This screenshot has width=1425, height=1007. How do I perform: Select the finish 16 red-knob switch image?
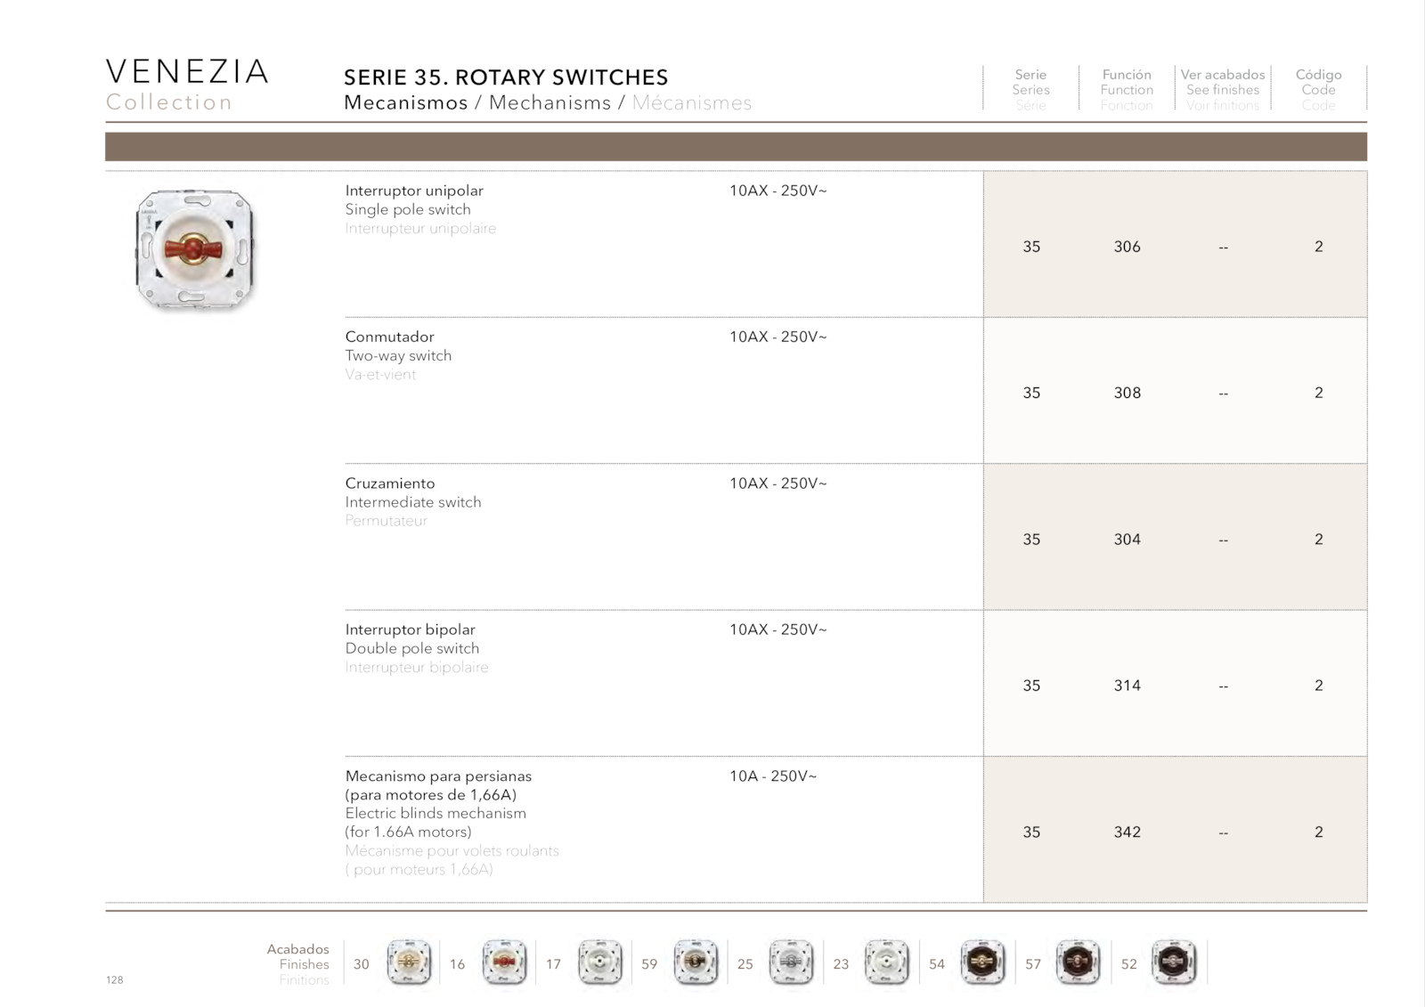tap(505, 963)
